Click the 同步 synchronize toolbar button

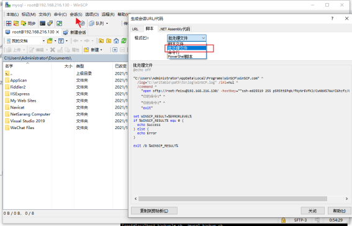tap(29, 24)
